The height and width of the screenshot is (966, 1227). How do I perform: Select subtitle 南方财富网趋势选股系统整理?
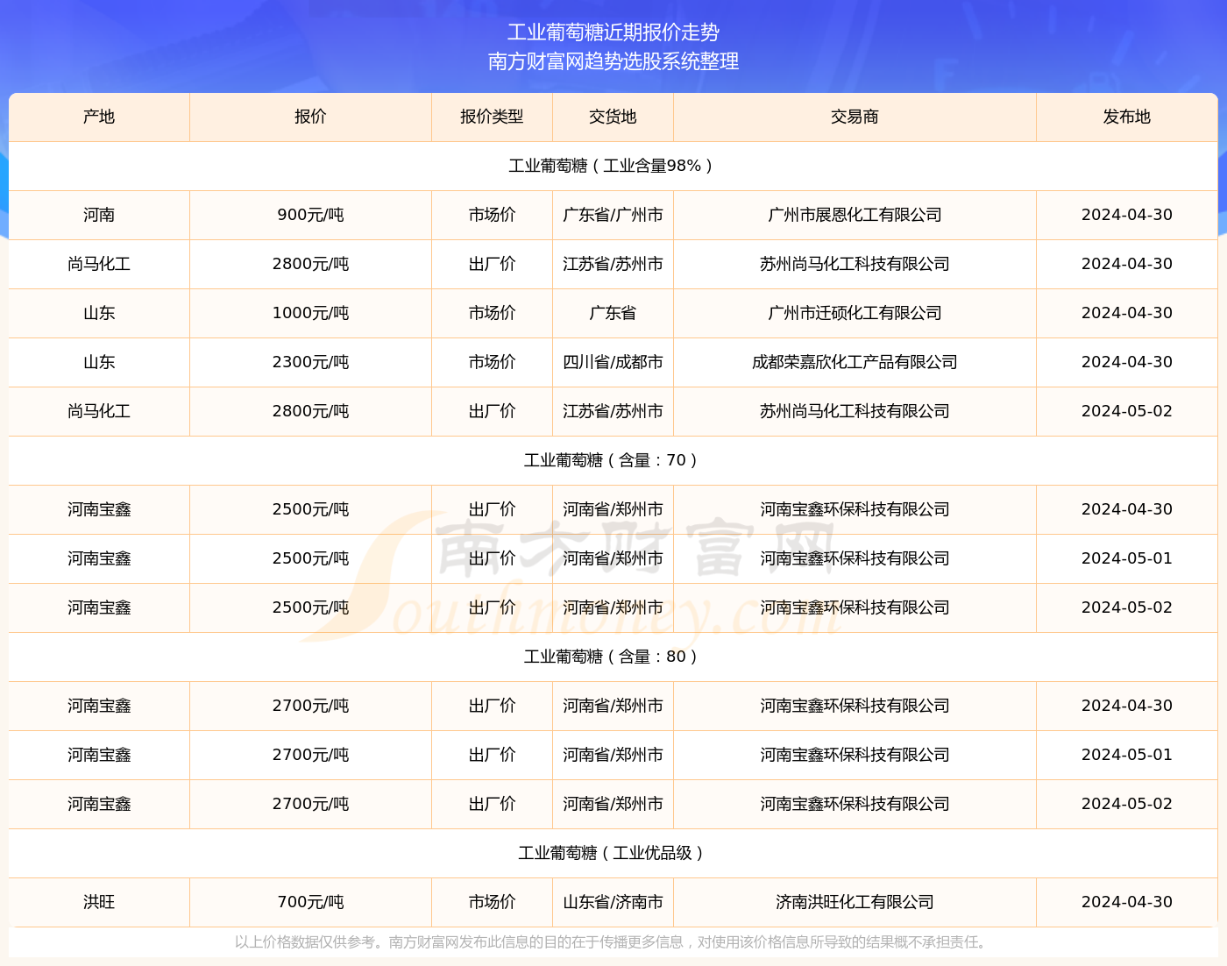(x=613, y=61)
